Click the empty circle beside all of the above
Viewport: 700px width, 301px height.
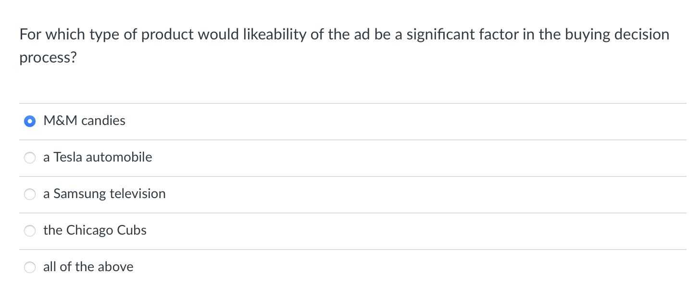30,267
